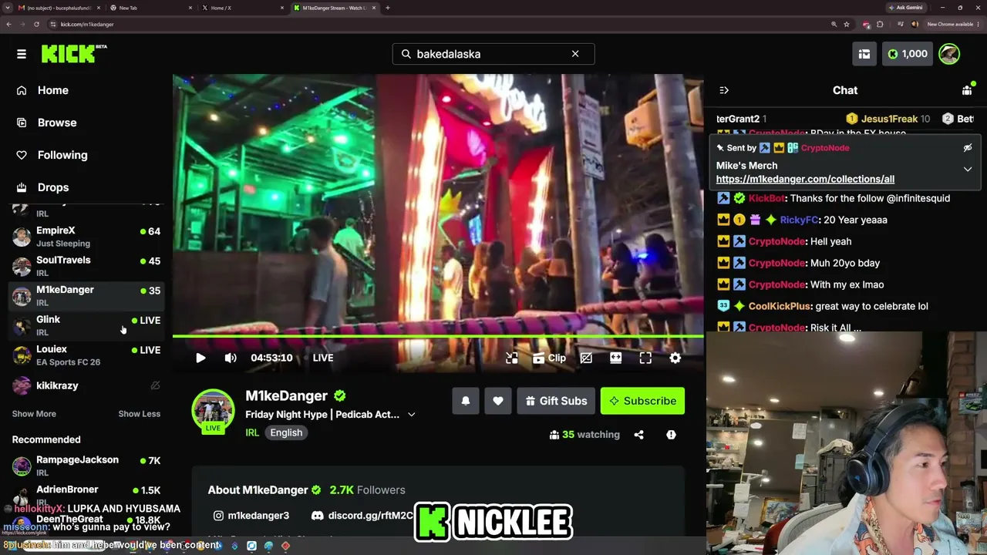
Task: Share the stream
Action: (638, 435)
